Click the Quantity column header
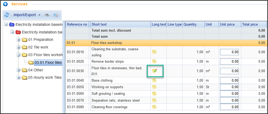The height and width of the screenshot is (114, 268). click(193, 24)
